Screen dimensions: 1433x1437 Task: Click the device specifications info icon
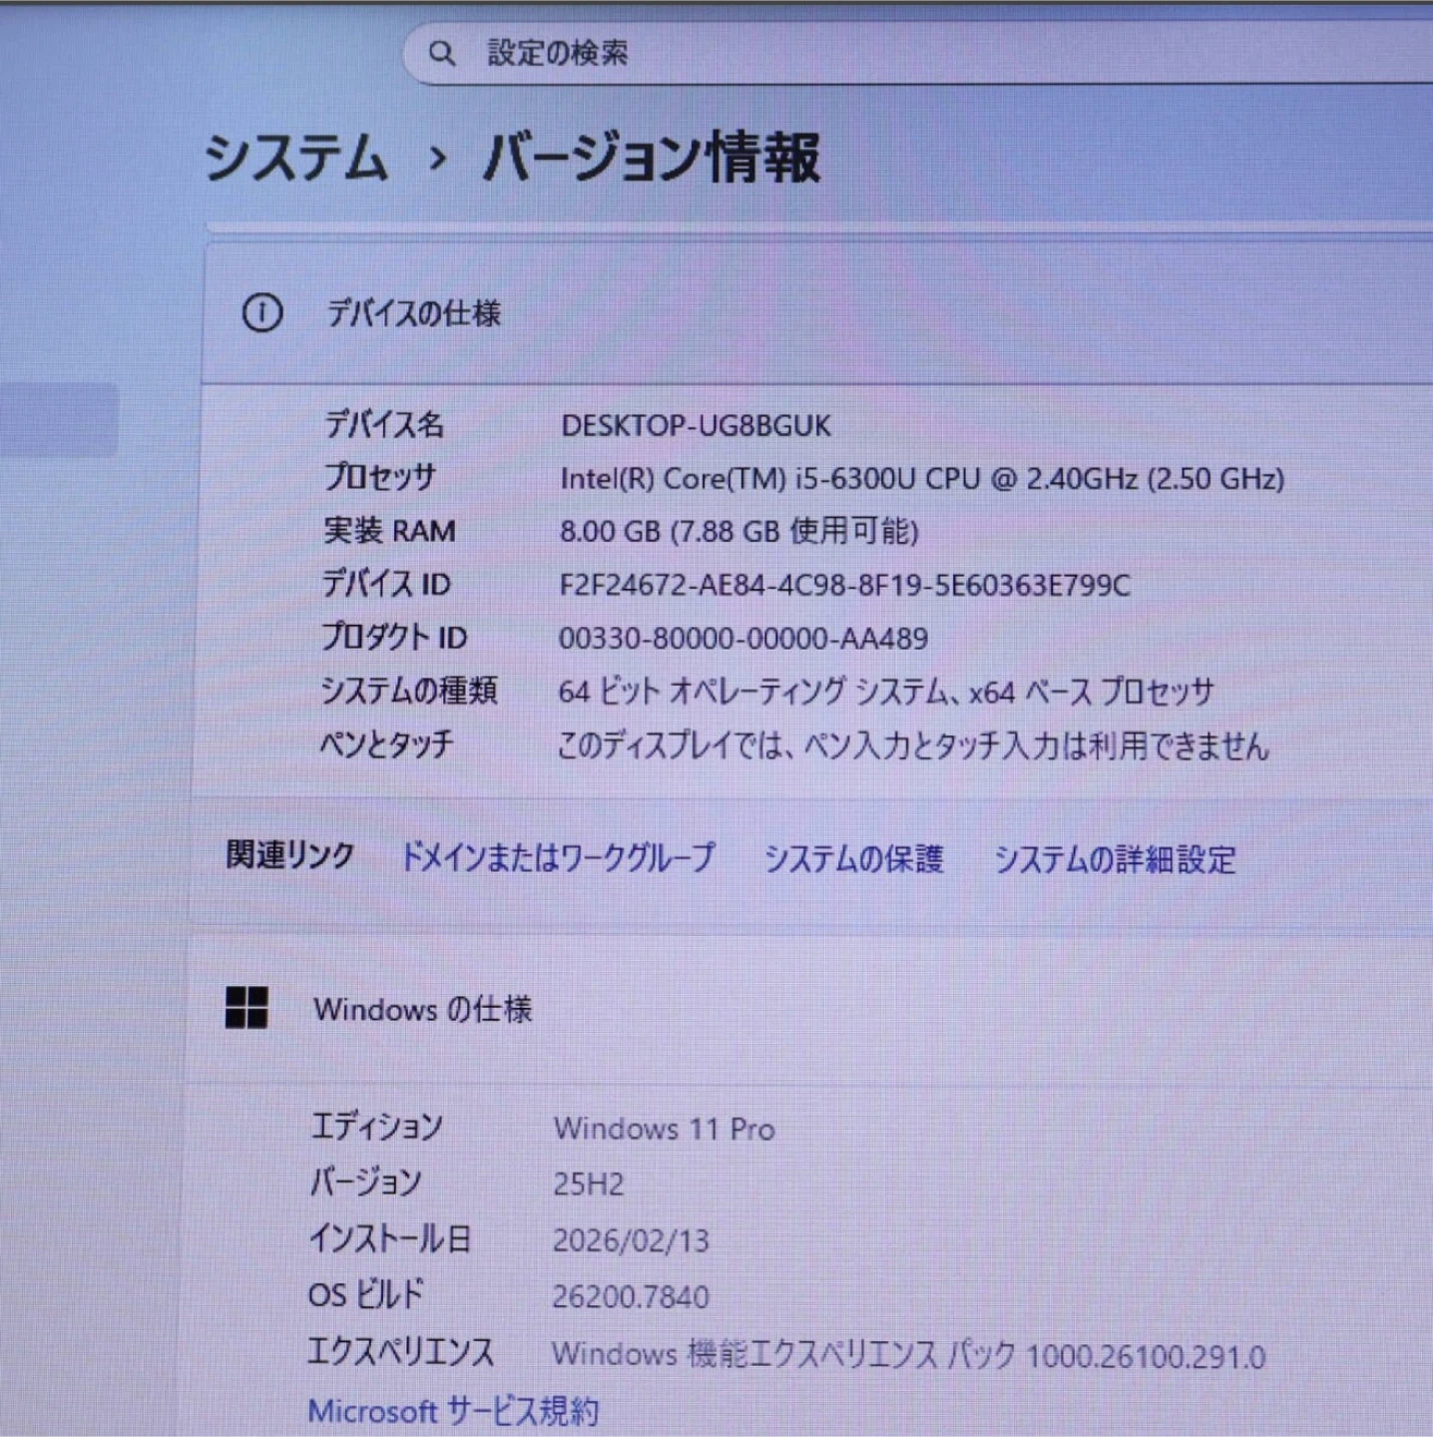(262, 313)
